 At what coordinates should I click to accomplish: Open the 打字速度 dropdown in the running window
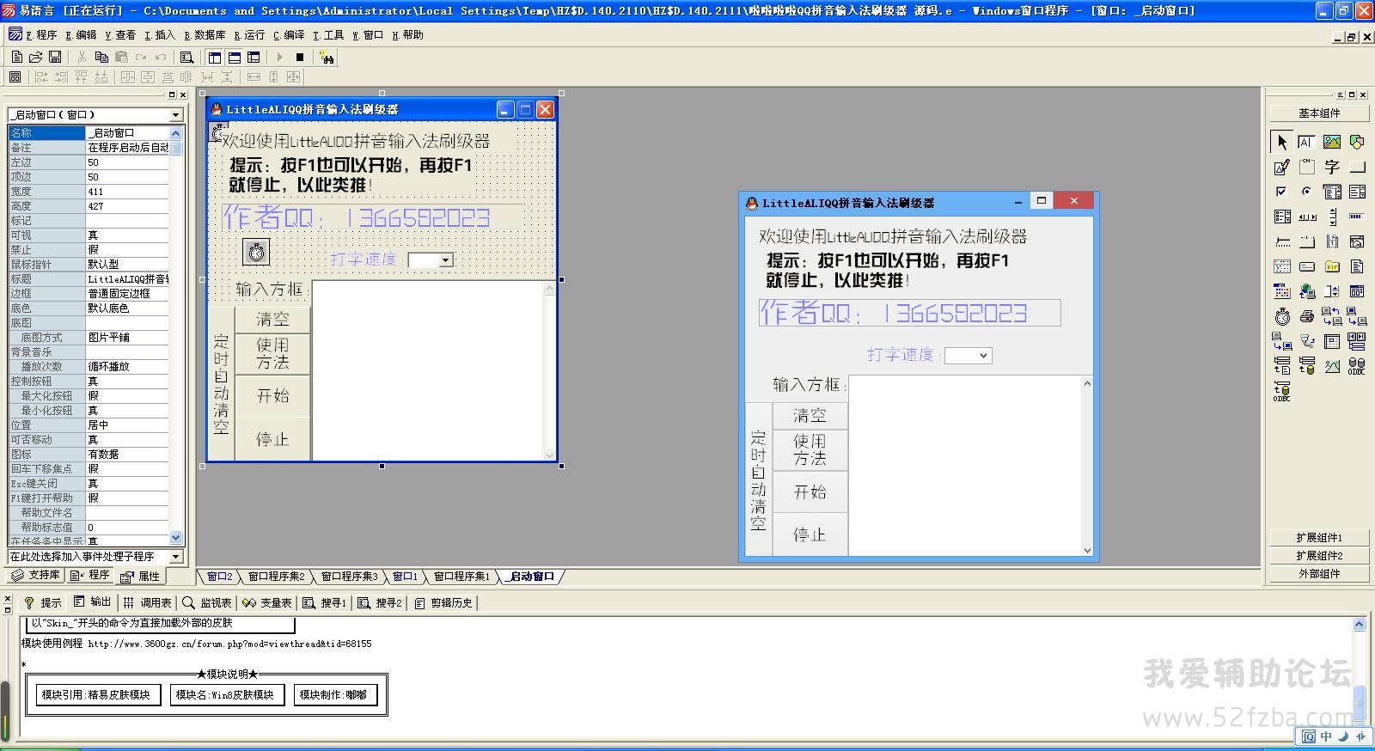tap(984, 356)
